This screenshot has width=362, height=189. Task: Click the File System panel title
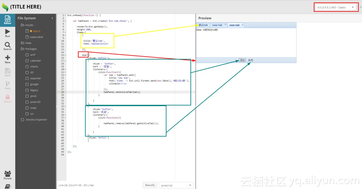[27, 18]
